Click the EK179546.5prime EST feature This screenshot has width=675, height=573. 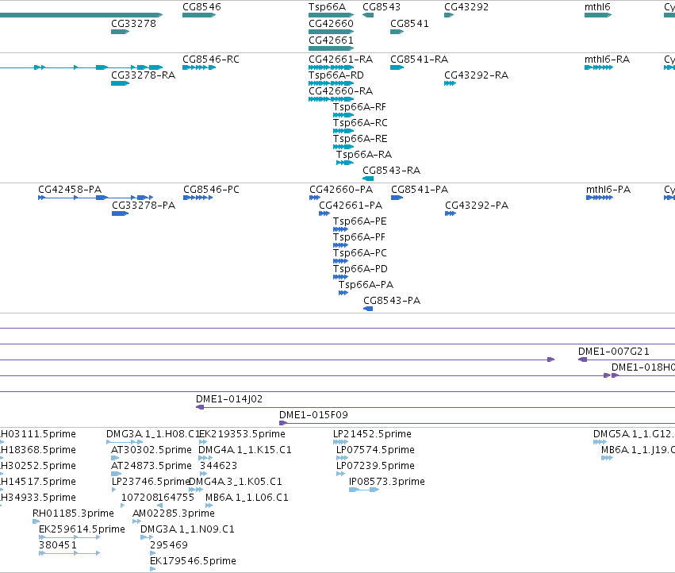click(x=152, y=569)
